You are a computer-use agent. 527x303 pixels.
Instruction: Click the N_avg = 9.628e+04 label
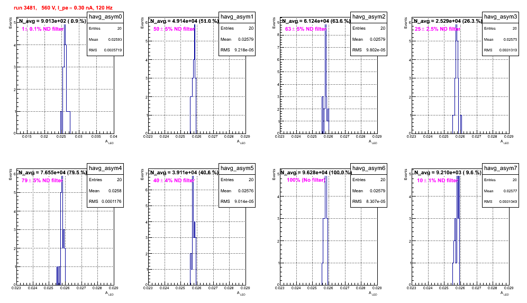click(316, 172)
